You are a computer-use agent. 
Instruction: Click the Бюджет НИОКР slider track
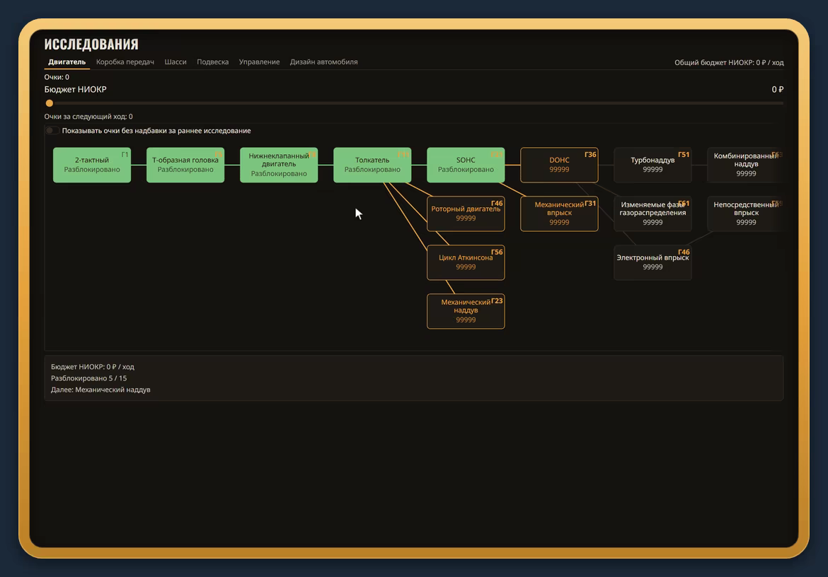point(414,103)
